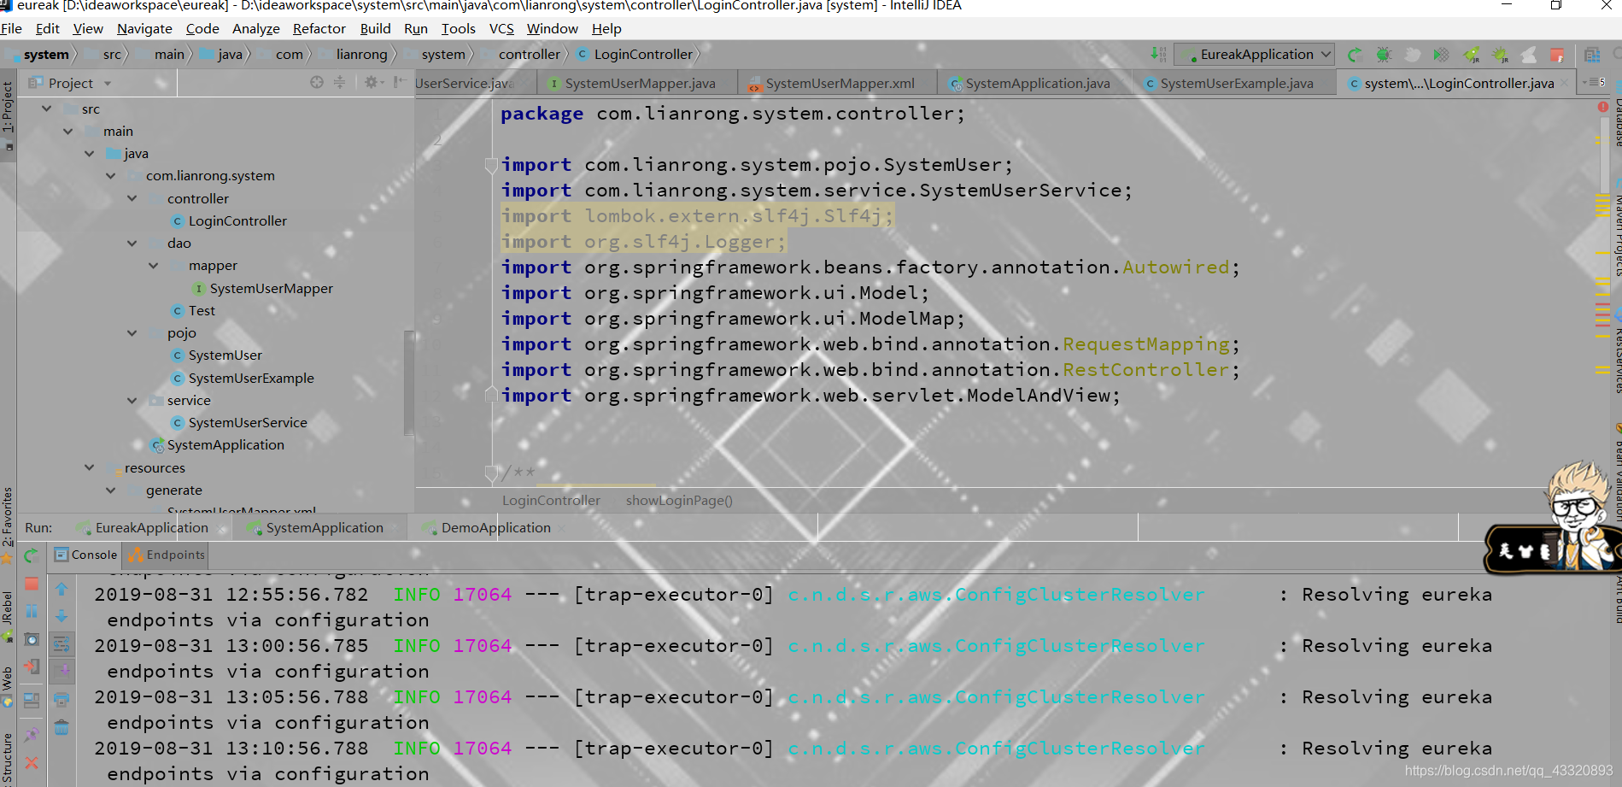This screenshot has width=1622, height=787.
Task: Collapse the src folder node
Action: point(47,109)
